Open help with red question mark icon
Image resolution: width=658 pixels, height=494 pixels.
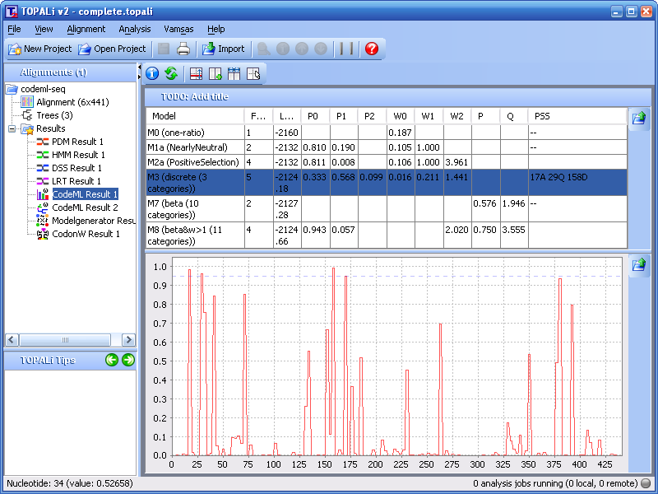372,49
